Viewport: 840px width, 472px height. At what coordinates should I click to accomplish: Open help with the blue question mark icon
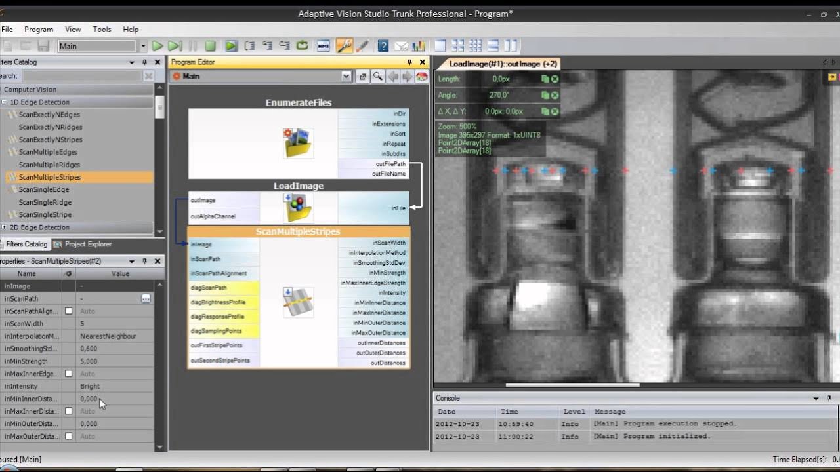pos(383,46)
